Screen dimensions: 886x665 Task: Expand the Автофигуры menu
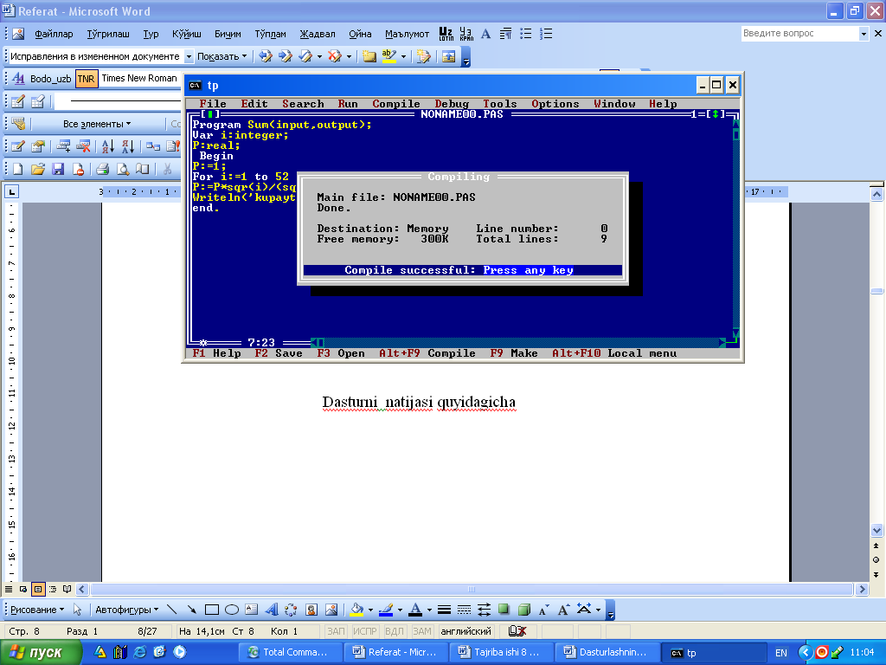pos(126,610)
